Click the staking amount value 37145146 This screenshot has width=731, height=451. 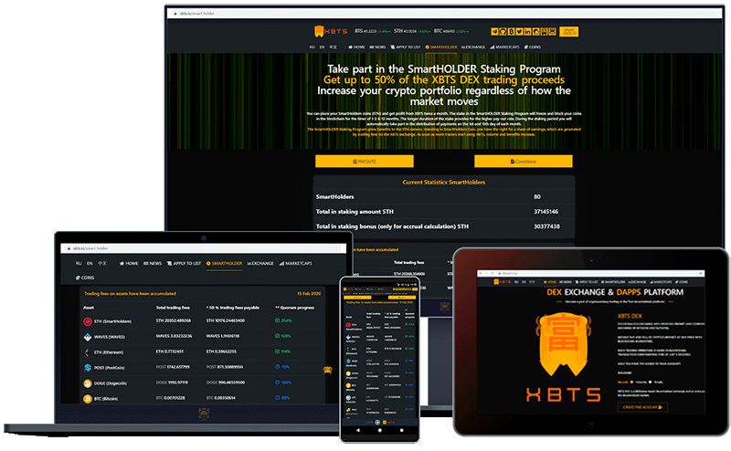tap(546, 212)
